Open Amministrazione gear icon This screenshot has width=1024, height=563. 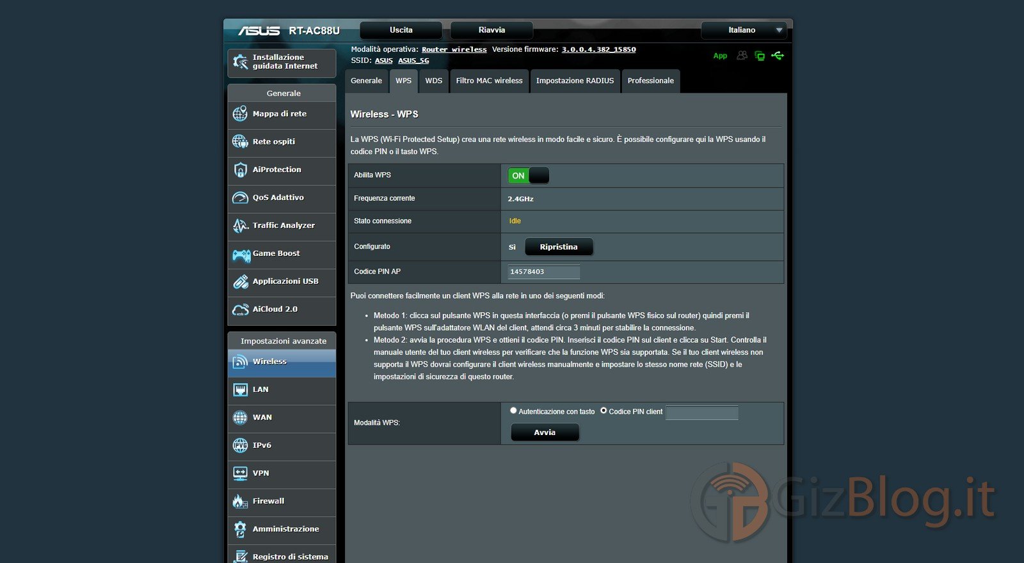pos(240,529)
